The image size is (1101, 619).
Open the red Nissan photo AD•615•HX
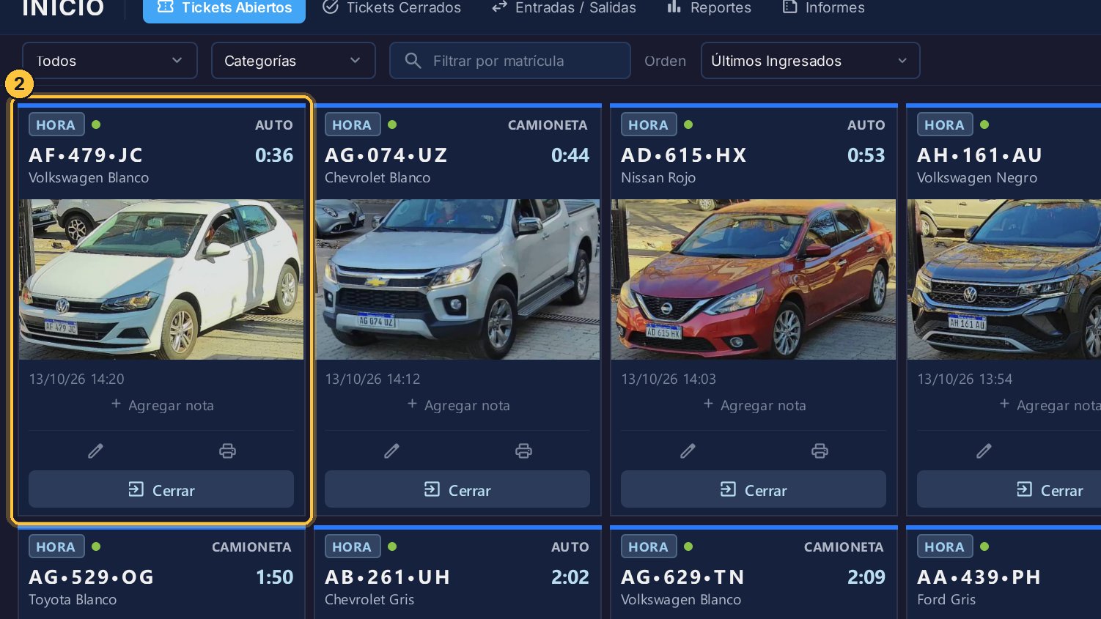754,279
